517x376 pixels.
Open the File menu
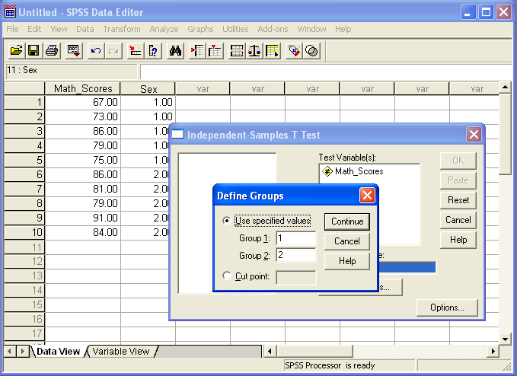coord(12,29)
